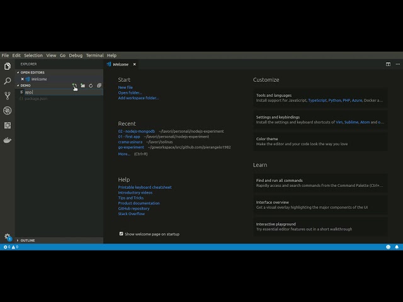Open recent 01 - first app project
The width and height of the screenshot is (403, 302).
pyautogui.click(x=129, y=137)
